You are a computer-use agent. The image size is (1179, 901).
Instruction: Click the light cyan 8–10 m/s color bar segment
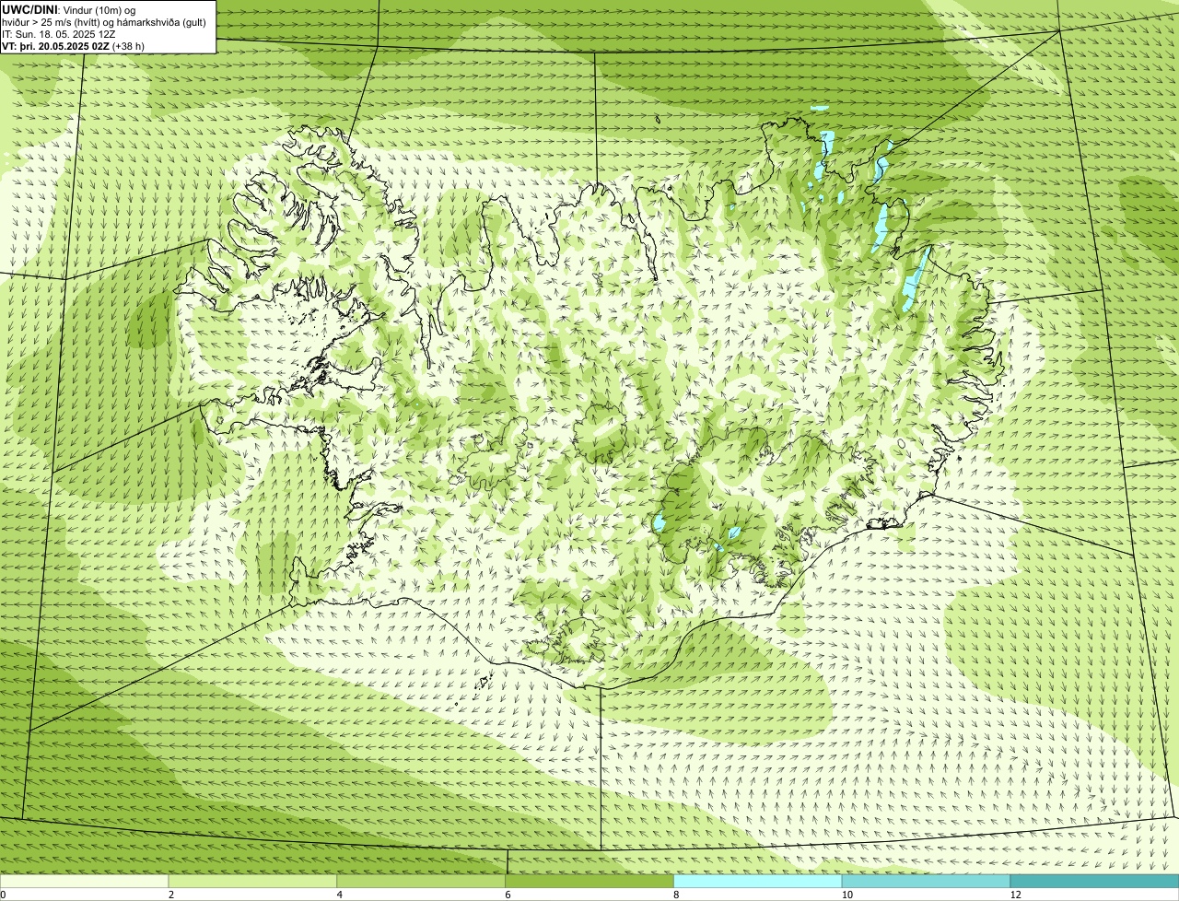(x=758, y=882)
